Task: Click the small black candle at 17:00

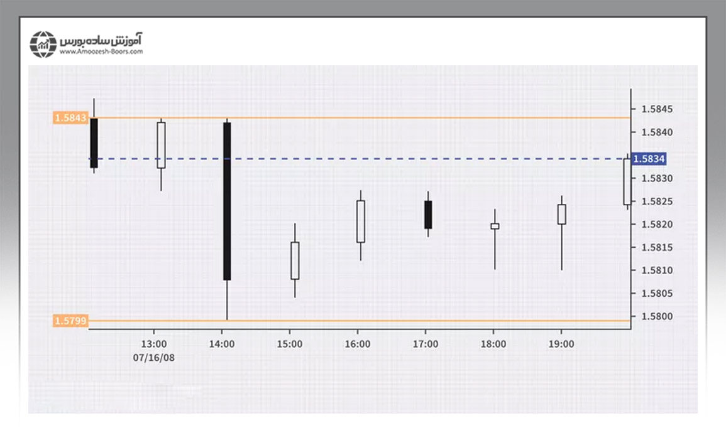Action: 428,215
